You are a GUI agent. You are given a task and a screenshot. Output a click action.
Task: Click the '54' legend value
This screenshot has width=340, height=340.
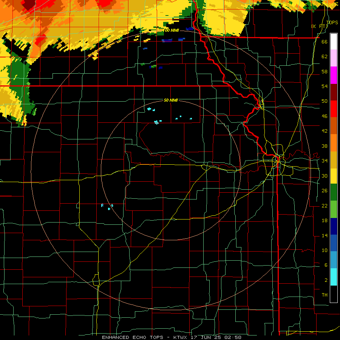(x=325, y=87)
